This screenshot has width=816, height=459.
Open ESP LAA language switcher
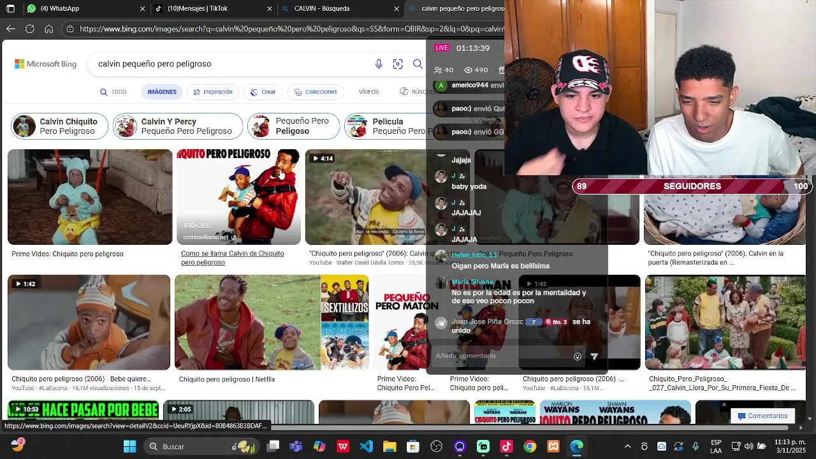pos(716,446)
